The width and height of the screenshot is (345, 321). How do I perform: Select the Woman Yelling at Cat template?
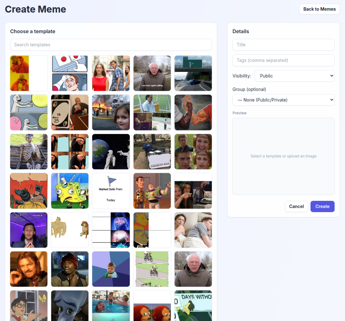[193, 191]
